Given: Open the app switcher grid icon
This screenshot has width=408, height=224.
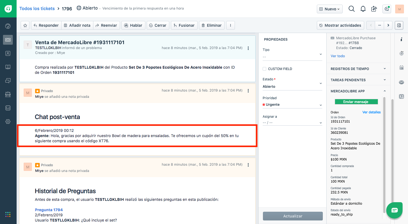Looking at the screenshot, I should point(8,214).
